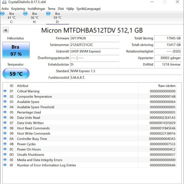Viewport: 184px width, 184px height.
Task: Click Totalt läsning value 17945 GB
Action: point(168,38)
